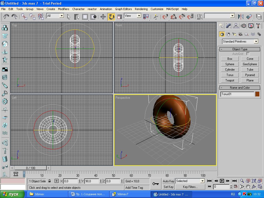264x198 pixels.
Task: Switch to the Modify command panel tab
Action: click(228, 26)
